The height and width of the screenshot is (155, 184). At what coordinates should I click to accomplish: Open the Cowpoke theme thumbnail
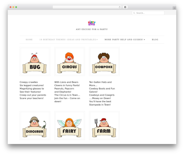[105, 62]
